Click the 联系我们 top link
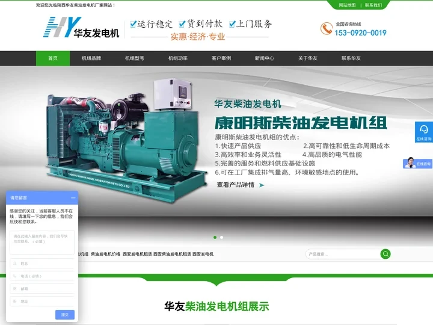This screenshot has height=325, width=433. click(373, 5)
